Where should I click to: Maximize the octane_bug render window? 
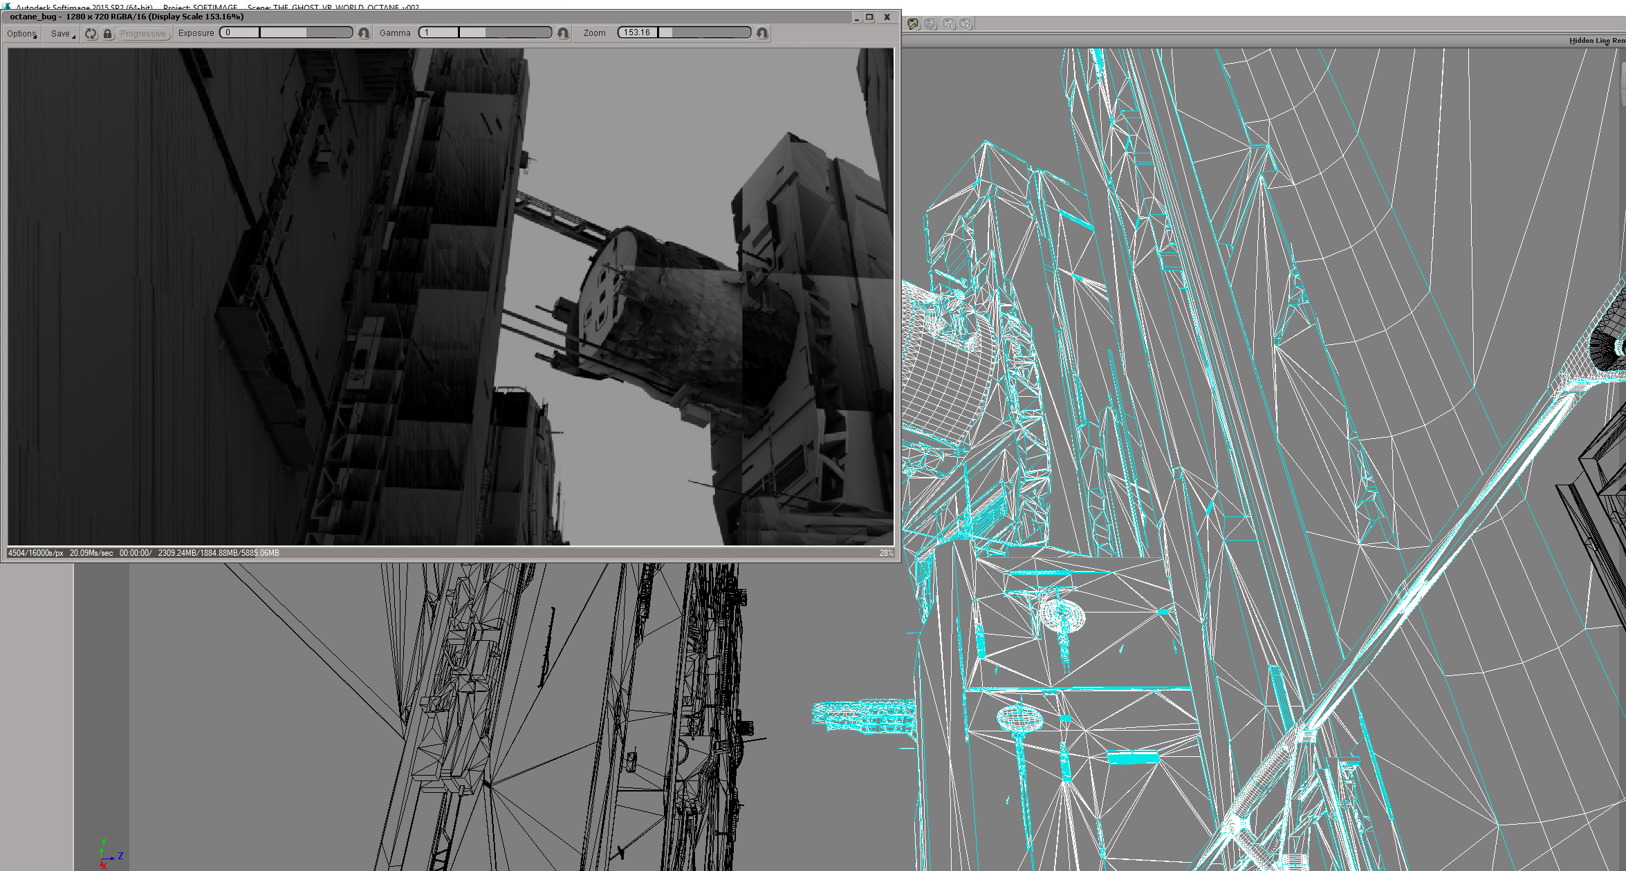point(870,17)
